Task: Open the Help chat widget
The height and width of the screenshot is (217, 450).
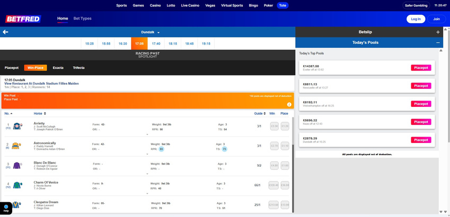Action: click(6, 209)
